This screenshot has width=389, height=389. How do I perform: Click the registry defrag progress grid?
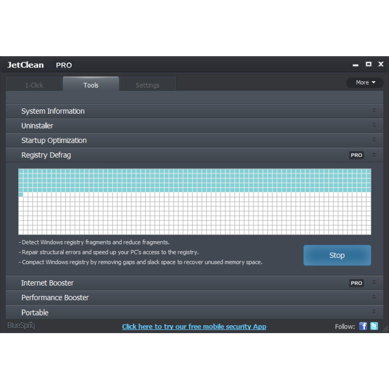point(194,201)
